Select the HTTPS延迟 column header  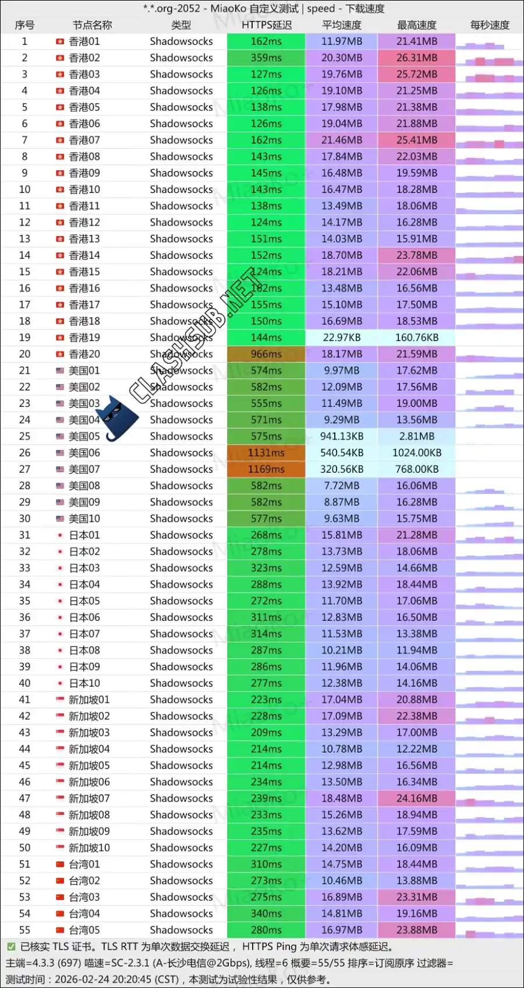click(266, 25)
